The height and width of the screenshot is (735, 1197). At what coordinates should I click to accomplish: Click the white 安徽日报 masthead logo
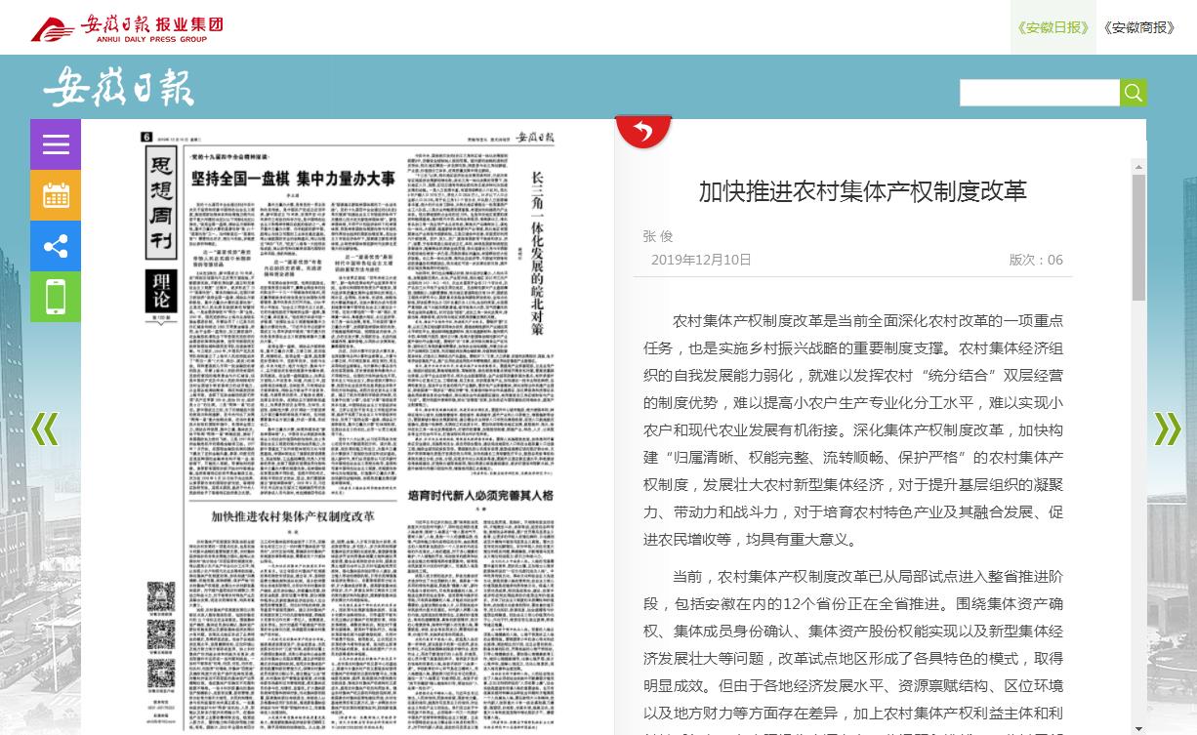tap(118, 88)
